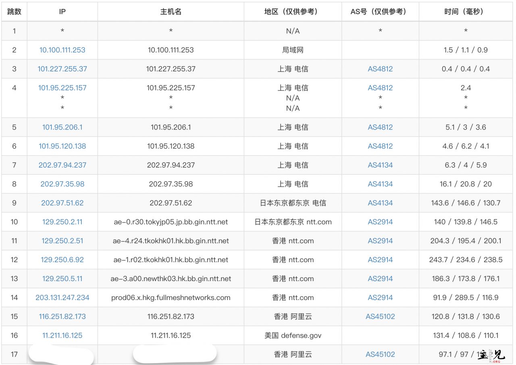Open IP link 101.95.120.138
Viewport: 516px width, 365px height.
coord(62,146)
